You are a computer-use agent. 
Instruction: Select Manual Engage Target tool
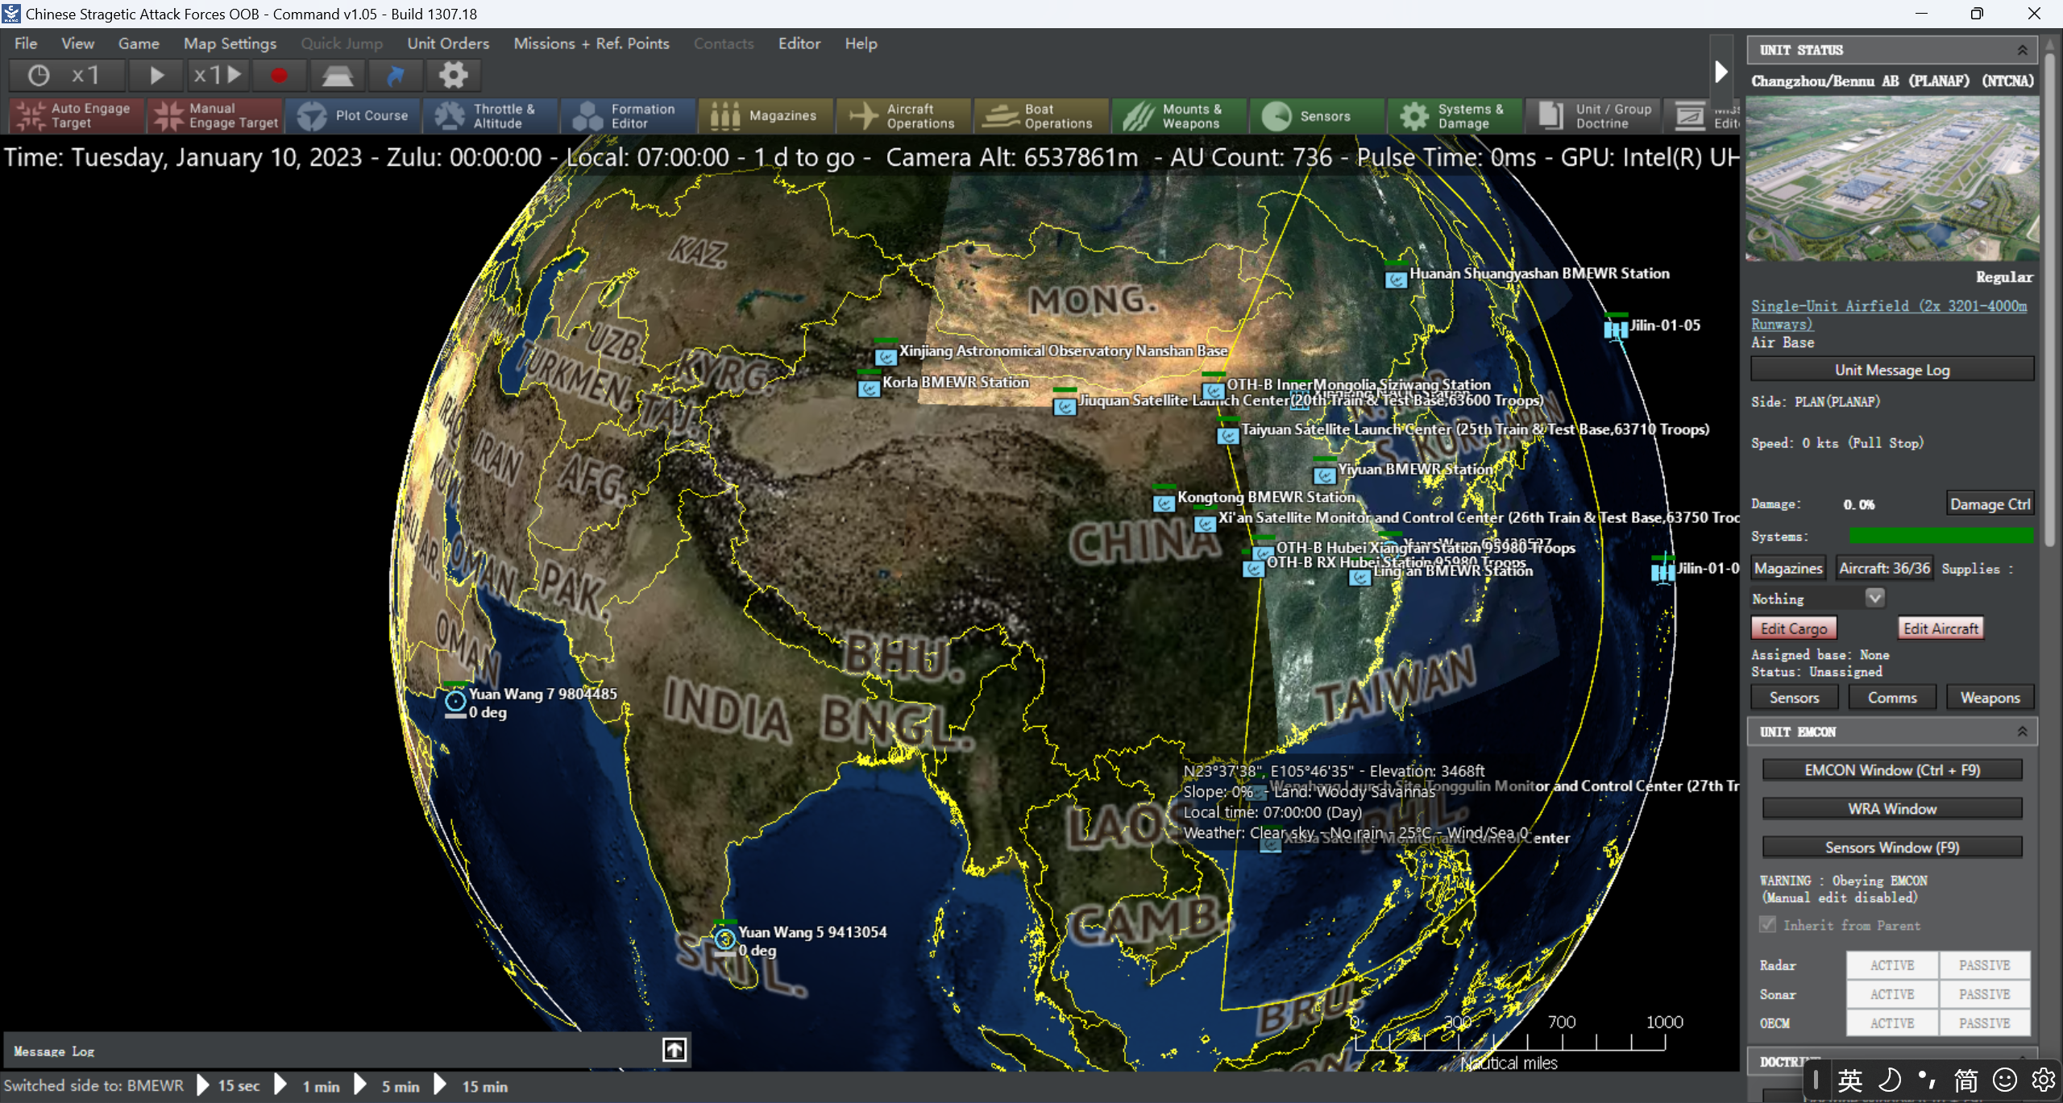pos(215,116)
